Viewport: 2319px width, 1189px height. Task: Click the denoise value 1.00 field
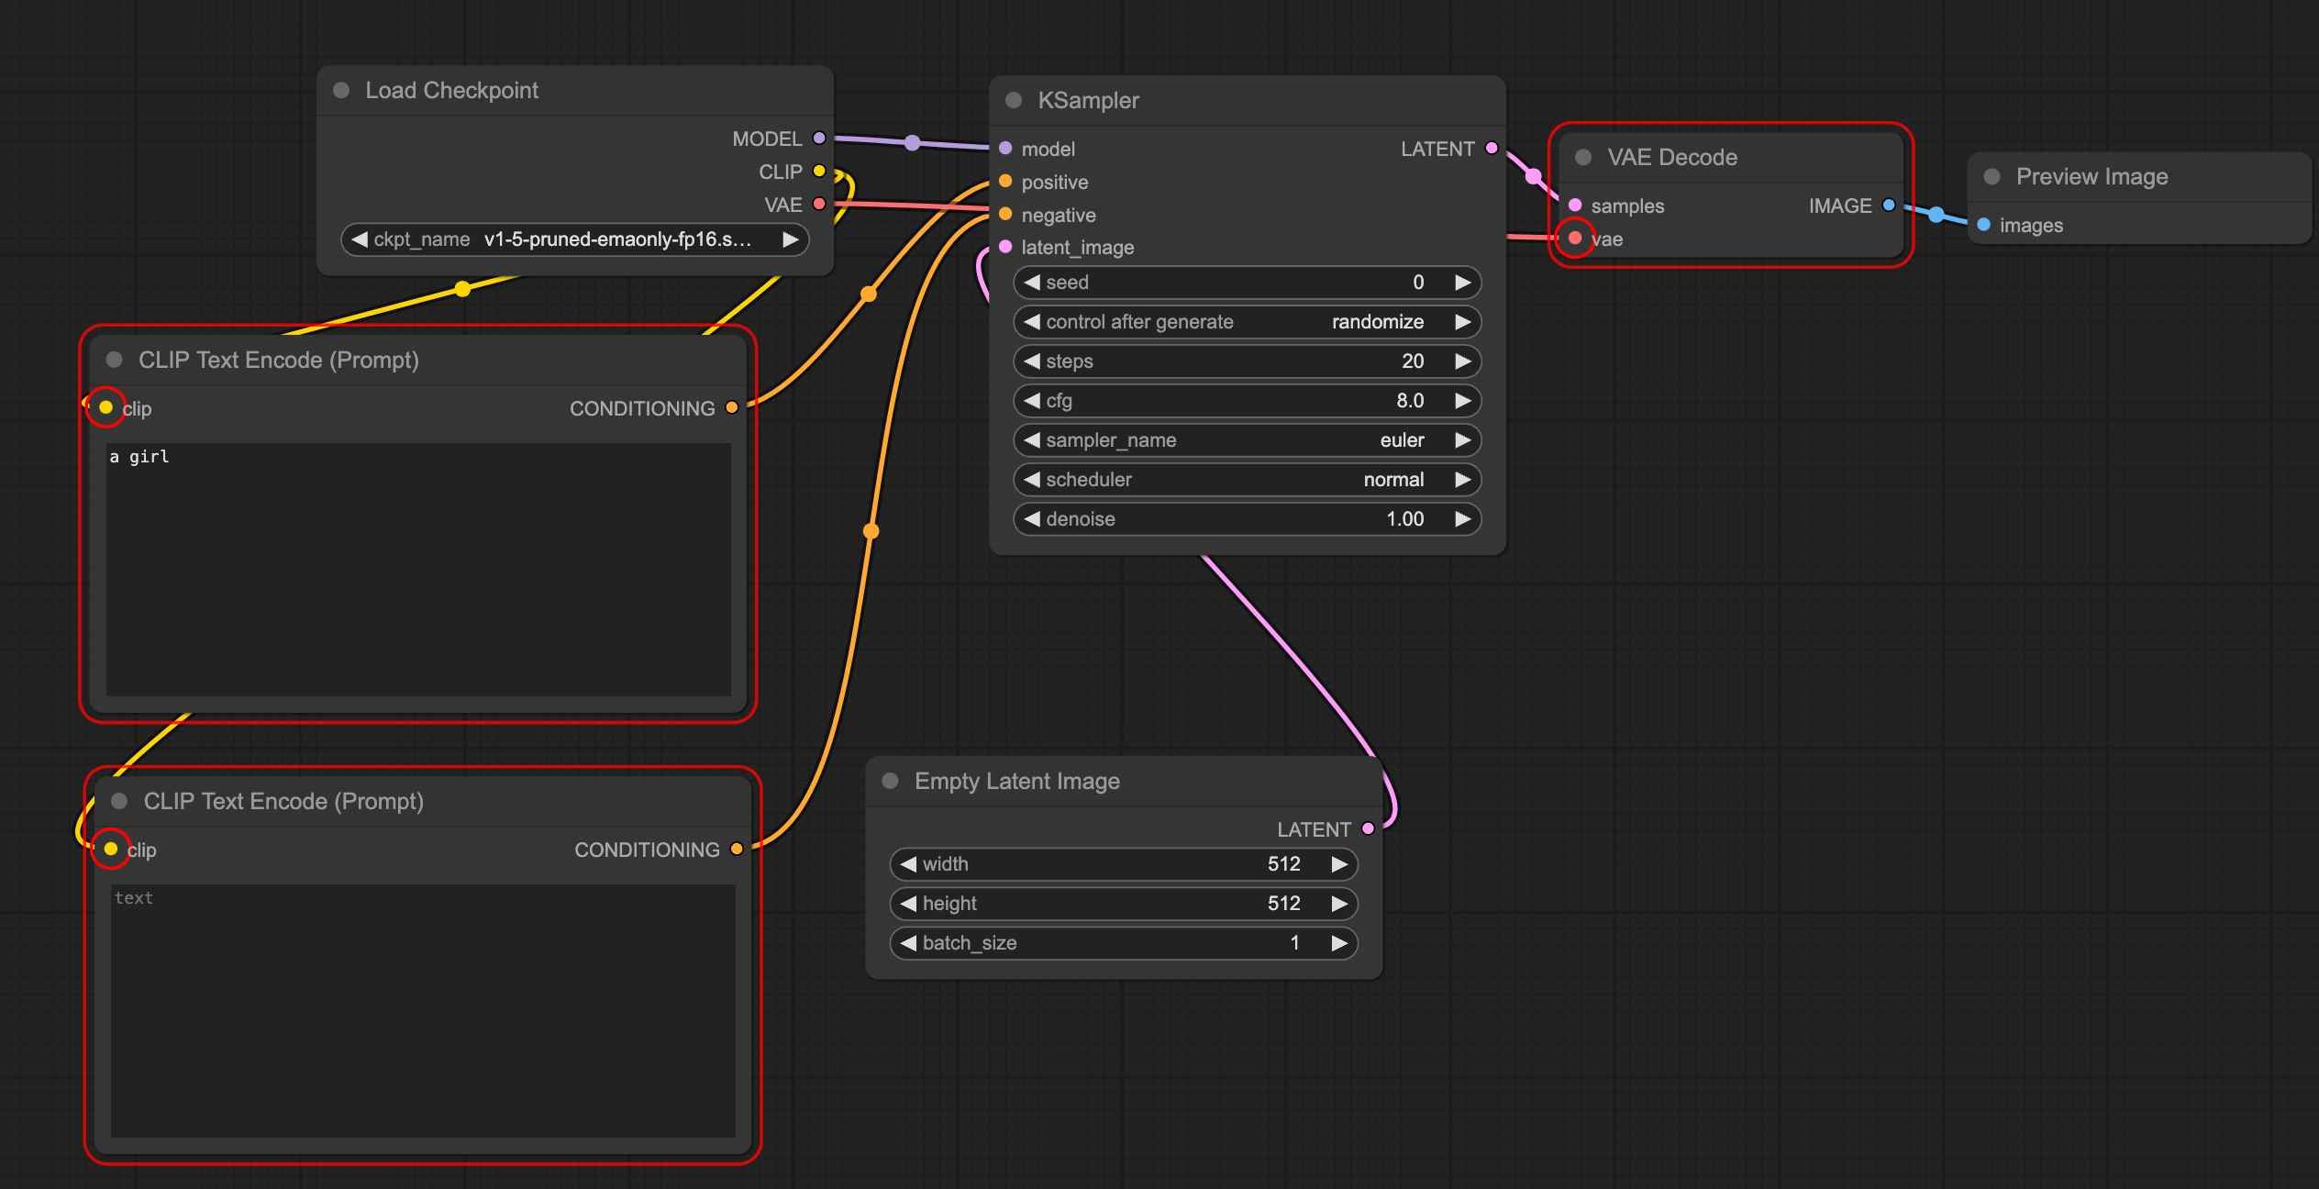(x=1248, y=519)
